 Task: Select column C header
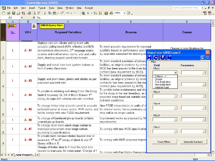pos(68,21)
